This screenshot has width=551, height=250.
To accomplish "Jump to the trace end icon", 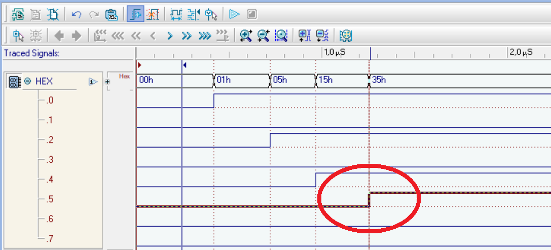I will tap(222, 35).
